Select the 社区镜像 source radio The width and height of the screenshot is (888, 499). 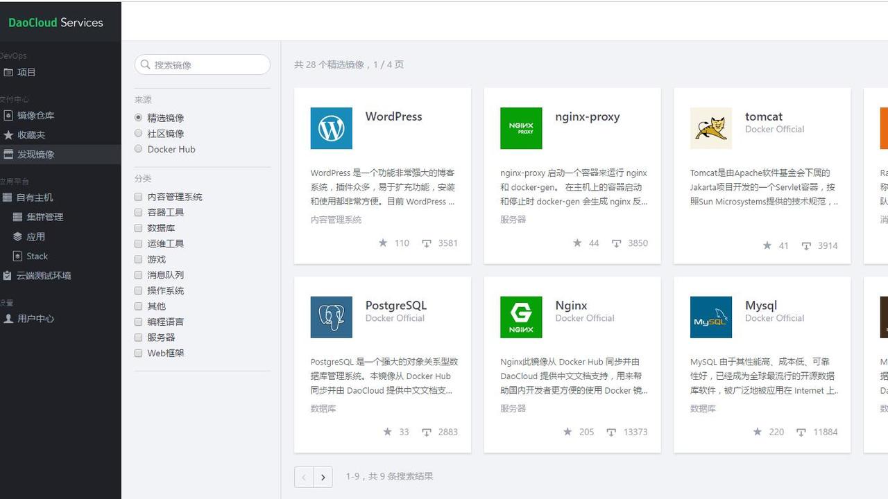click(x=139, y=133)
